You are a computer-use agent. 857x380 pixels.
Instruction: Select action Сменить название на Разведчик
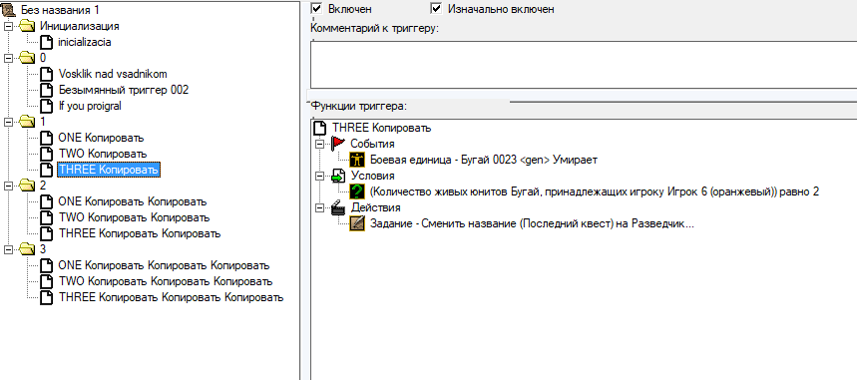532,223
